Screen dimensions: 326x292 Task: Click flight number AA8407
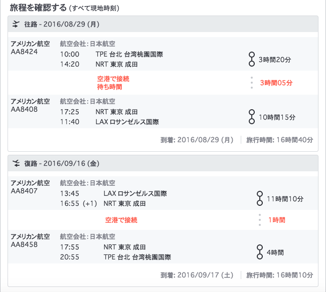pyautogui.click(x=24, y=191)
